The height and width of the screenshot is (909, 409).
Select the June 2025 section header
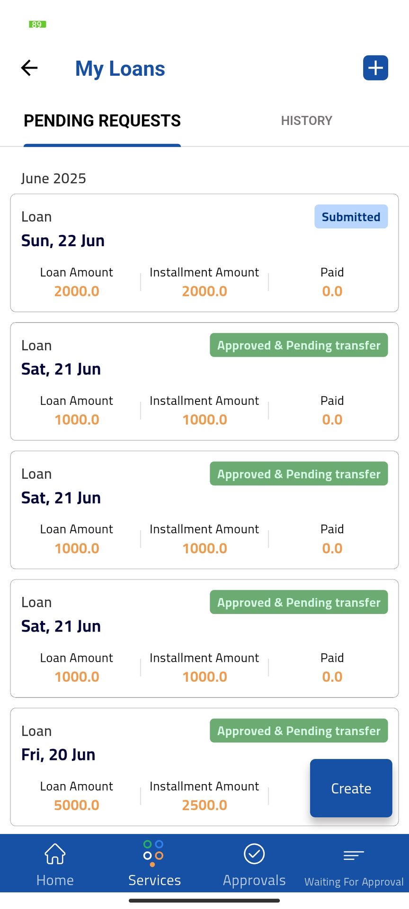click(53, 178)
